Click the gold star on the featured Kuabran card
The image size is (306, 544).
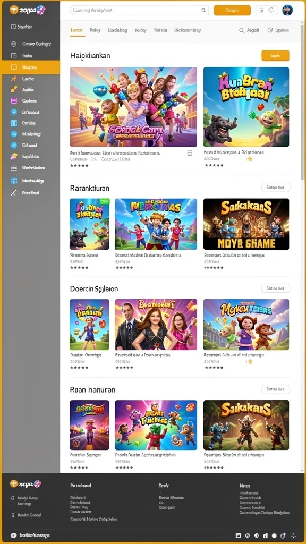coord(250,159)
